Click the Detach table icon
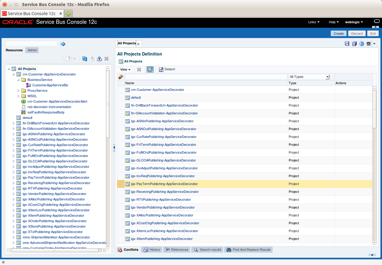The height and width of the screenshot is (265, 382). (x=161, y=69)
